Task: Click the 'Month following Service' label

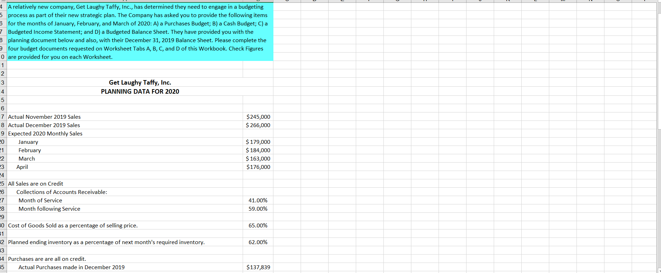Action: click(50, 209)
